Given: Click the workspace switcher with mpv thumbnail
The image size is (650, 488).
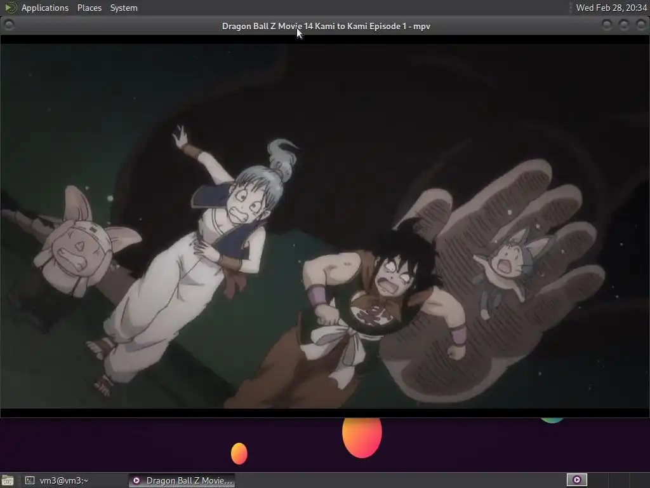Looking at the screenshot, I should pos(576,480).
